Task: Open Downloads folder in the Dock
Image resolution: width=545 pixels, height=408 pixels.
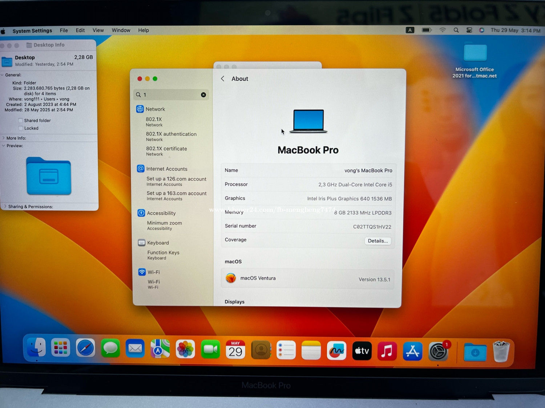Action: tap(475, 352)
